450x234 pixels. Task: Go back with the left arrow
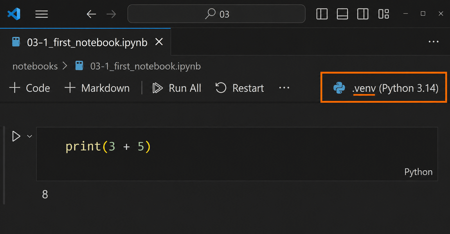coord(91,14)
